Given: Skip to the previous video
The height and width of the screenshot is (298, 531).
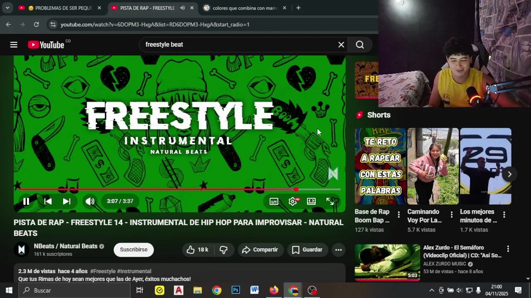Looking at the screenshot, I should tap(48, 202).
